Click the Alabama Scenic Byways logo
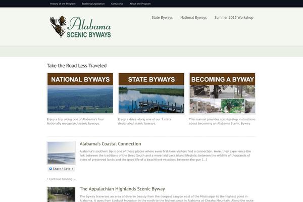 (x=80, y=27)
